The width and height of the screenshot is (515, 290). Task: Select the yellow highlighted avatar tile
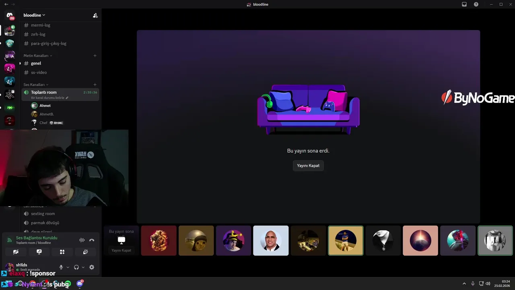[x=346, y=240]
